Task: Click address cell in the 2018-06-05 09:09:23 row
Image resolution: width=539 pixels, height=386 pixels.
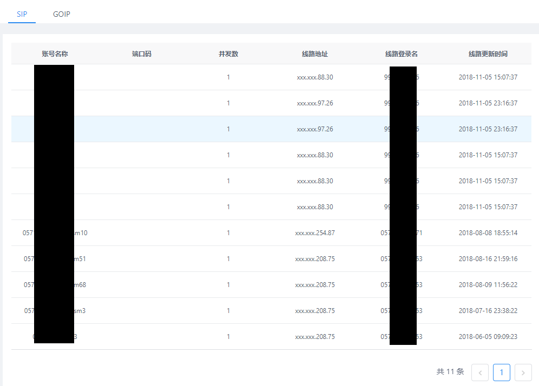Action: tap(315, 337)
